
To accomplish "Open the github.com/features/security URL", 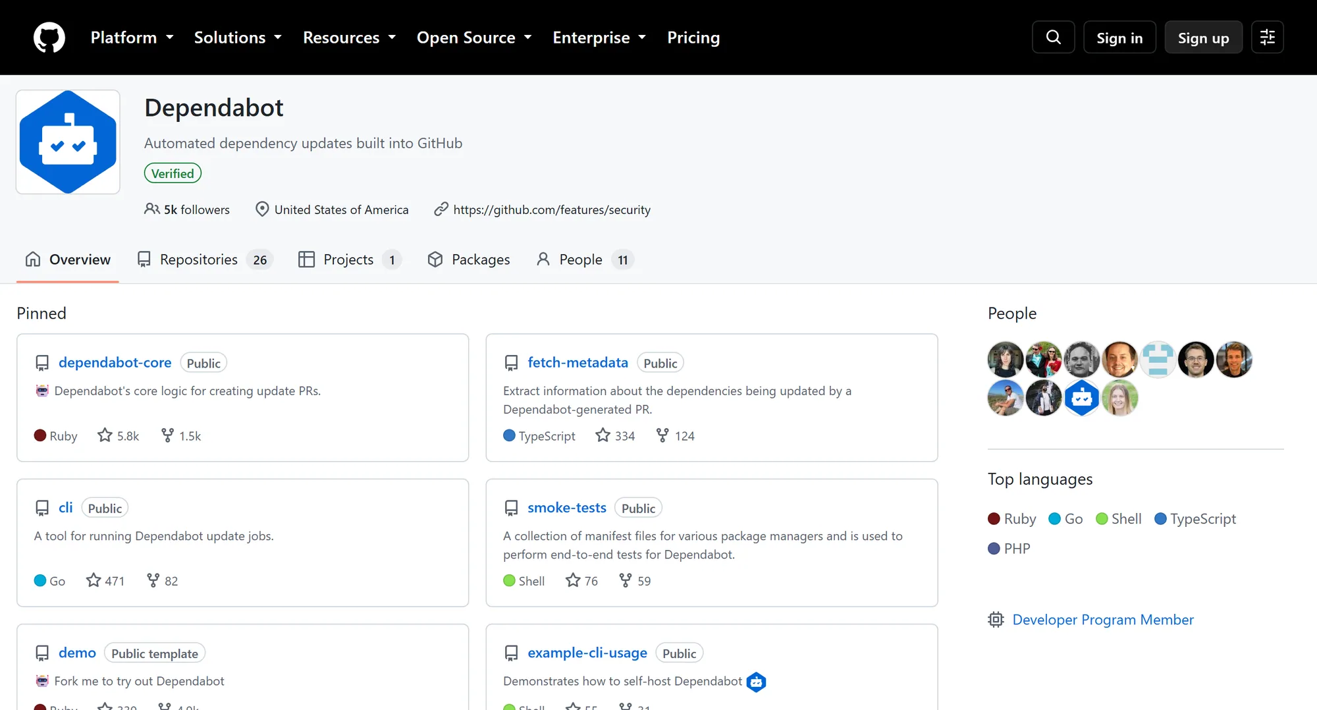I will coord(552,209).
